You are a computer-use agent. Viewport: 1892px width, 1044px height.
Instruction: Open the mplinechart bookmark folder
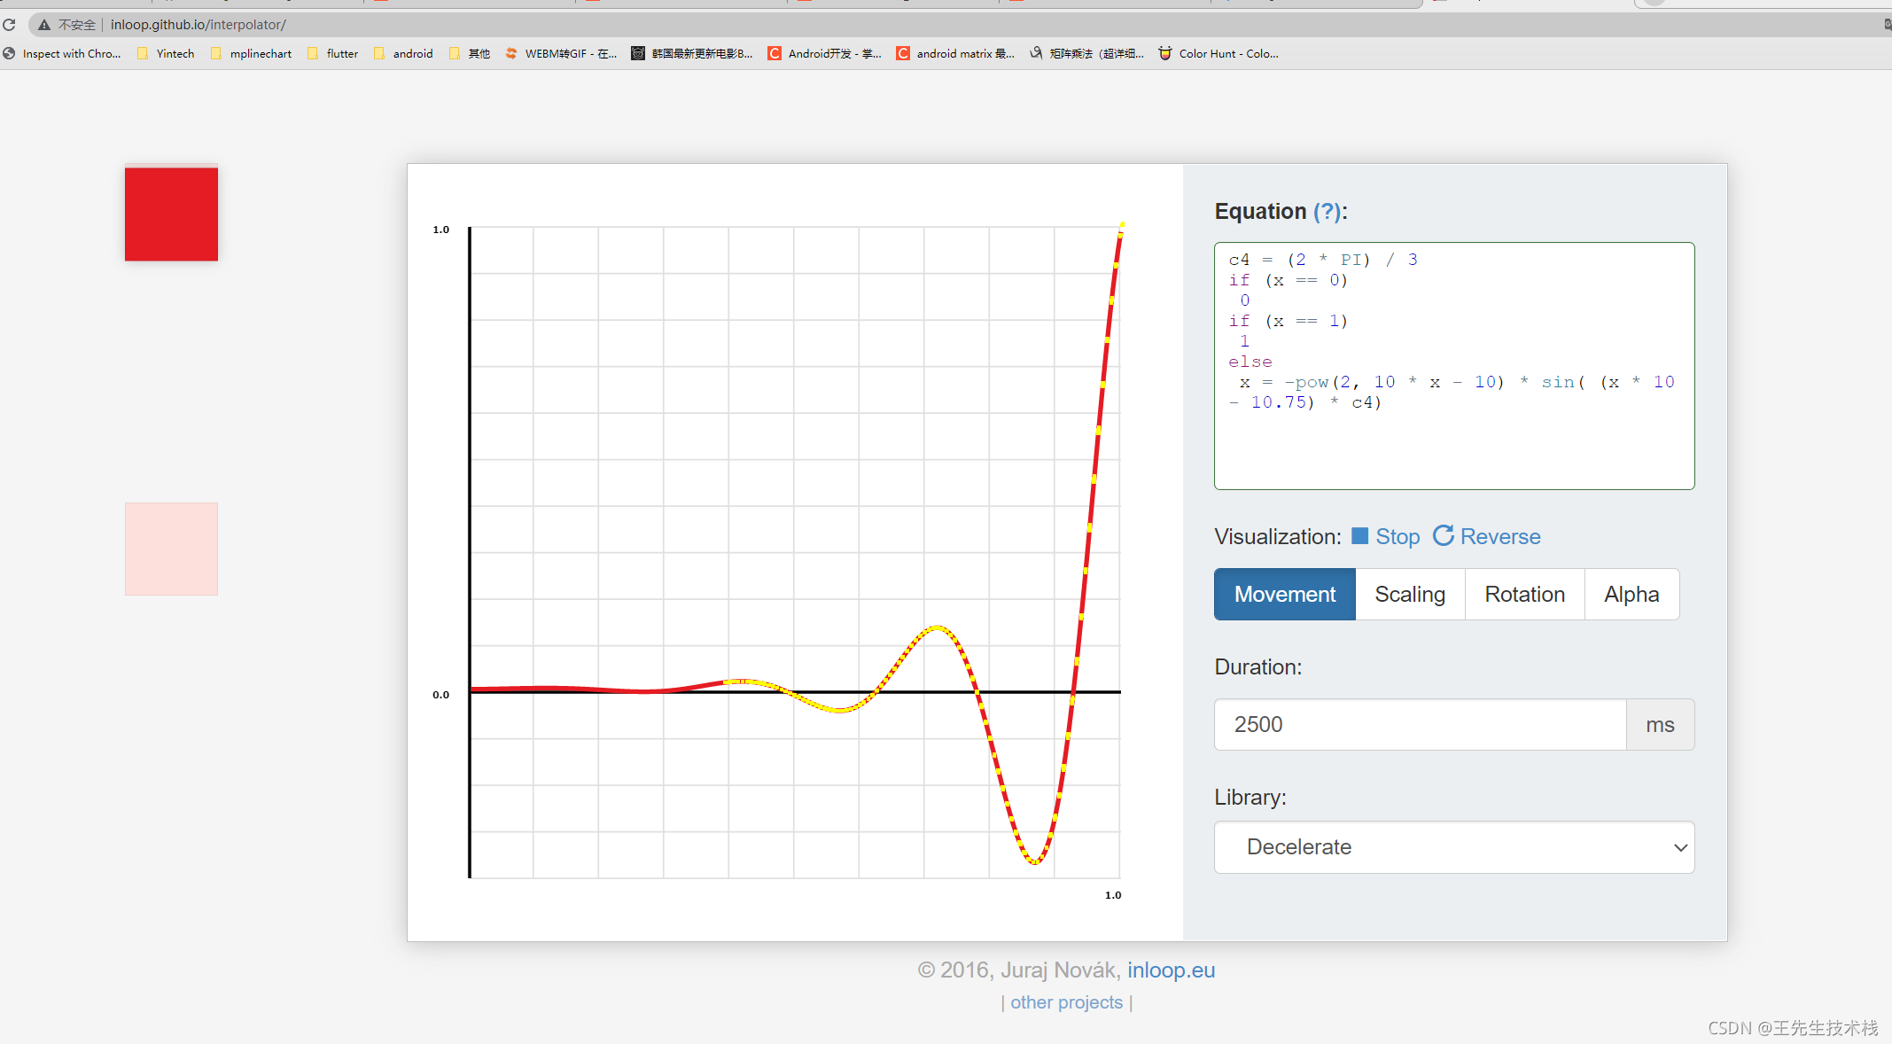coord(252,54)
